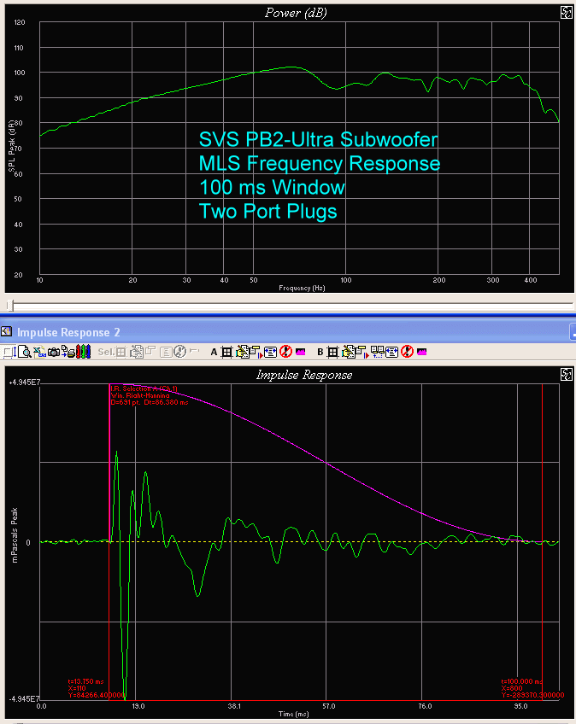This screenshot has height=724, width=576.
Task: Click the print graph icon
Action: (x=68, y=353)
